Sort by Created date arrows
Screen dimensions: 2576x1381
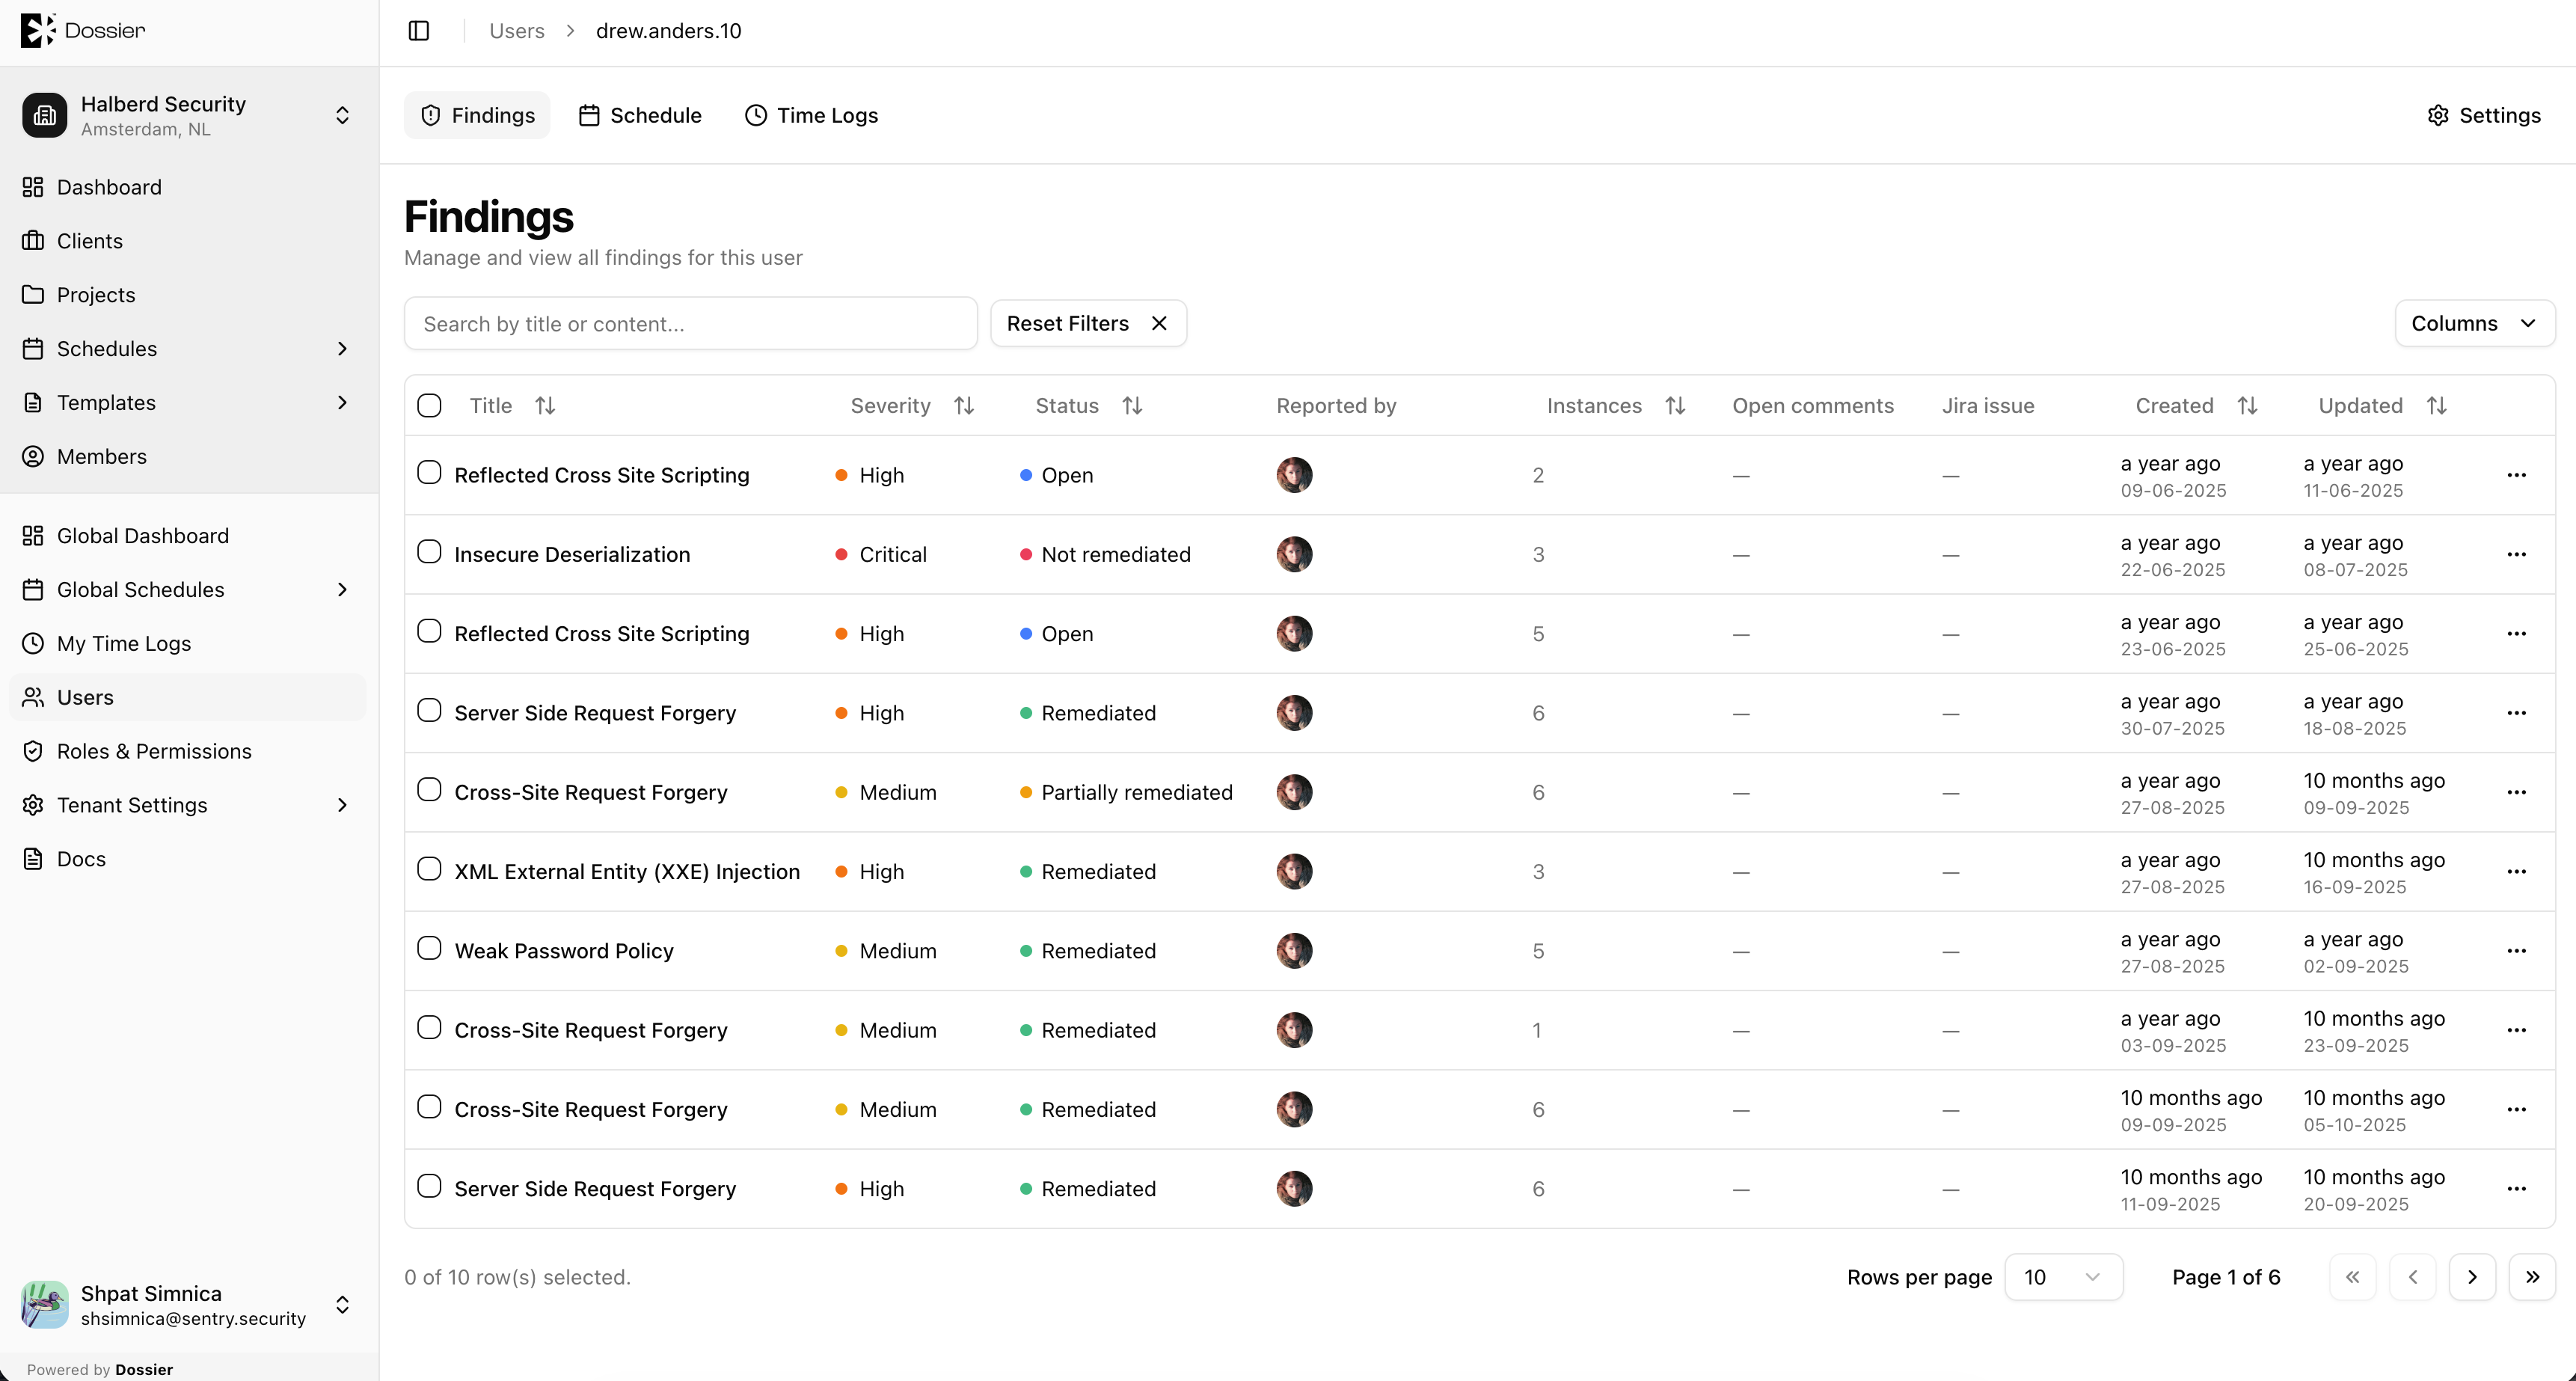[2247, 406]
